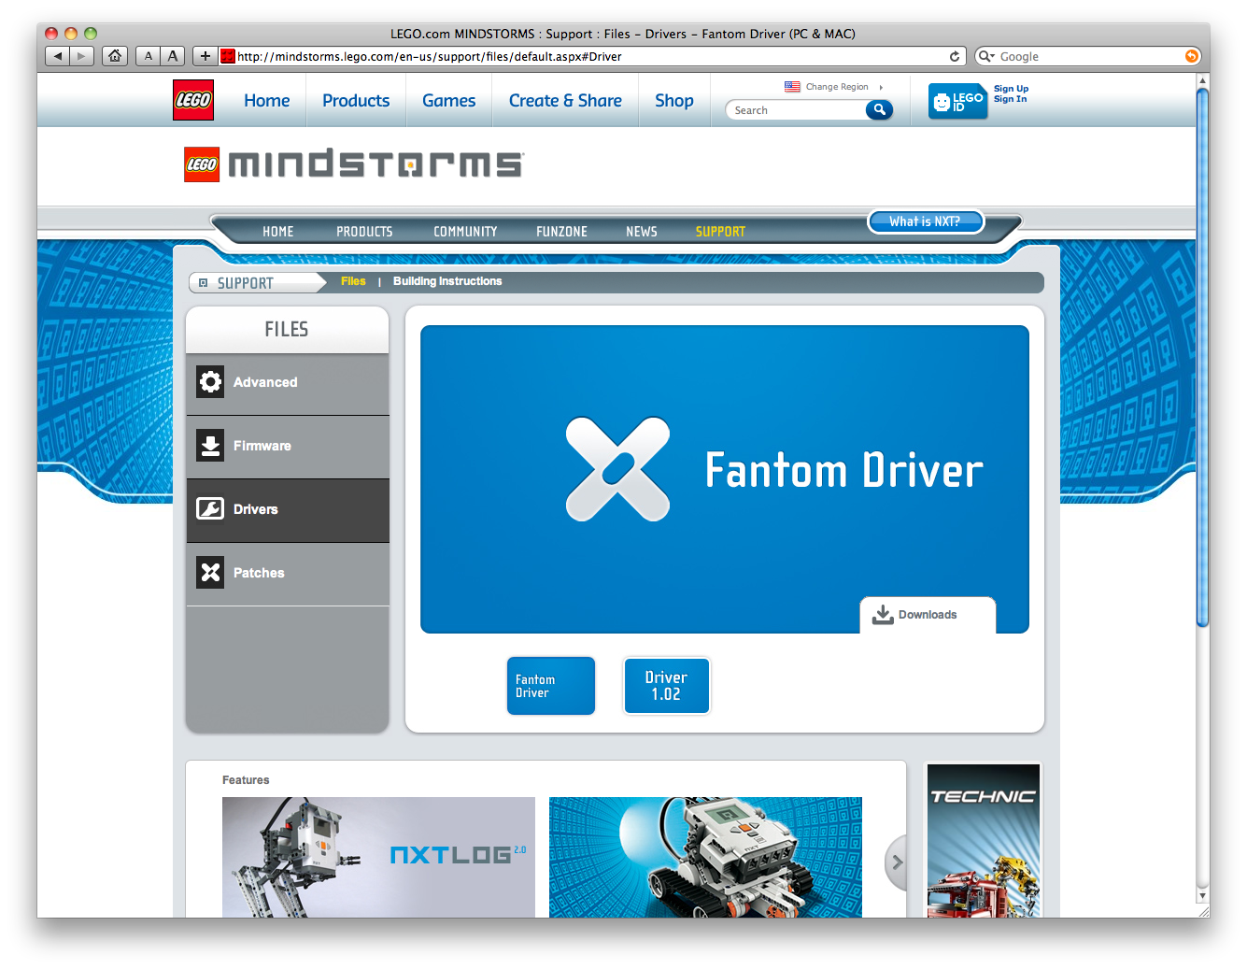Click the What is NXT? button
The image size is (1247, 969).
click(926, 221)
